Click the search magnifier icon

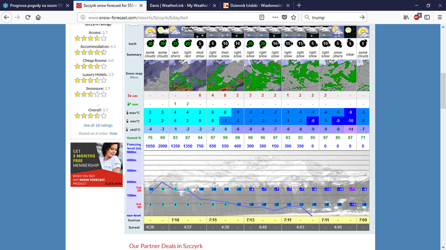coord(307,17)
